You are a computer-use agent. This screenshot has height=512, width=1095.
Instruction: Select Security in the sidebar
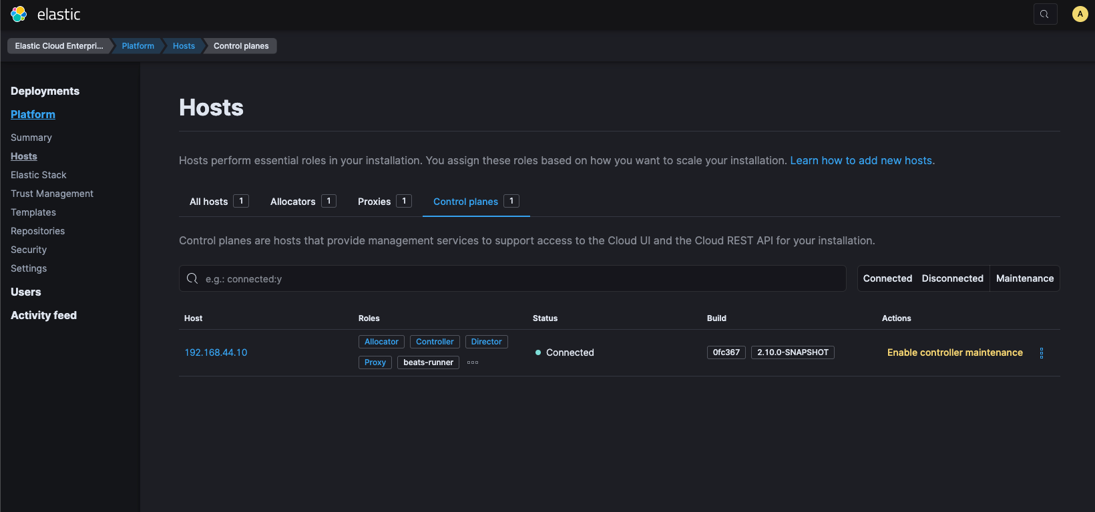29,250
